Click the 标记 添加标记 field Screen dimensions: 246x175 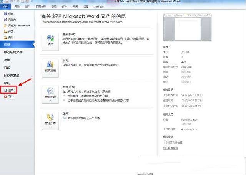point(186,77)
